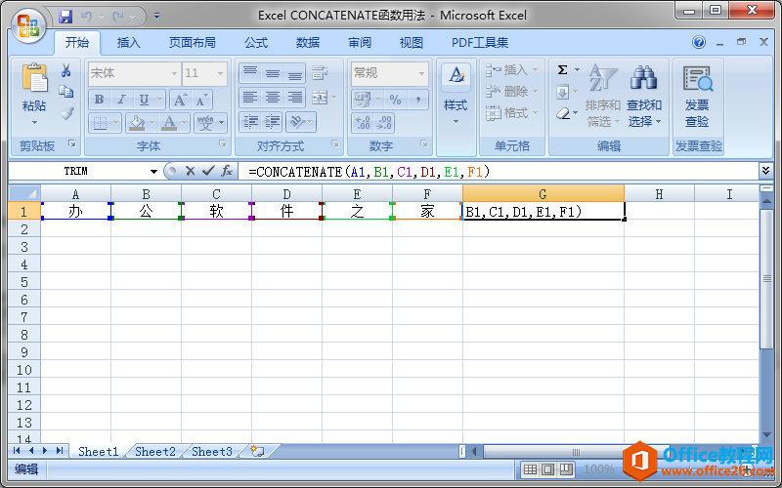Increase font size with large A icon
Image resolution: width=782 pixels, height=488 pixels.
(x=179, y=100)
